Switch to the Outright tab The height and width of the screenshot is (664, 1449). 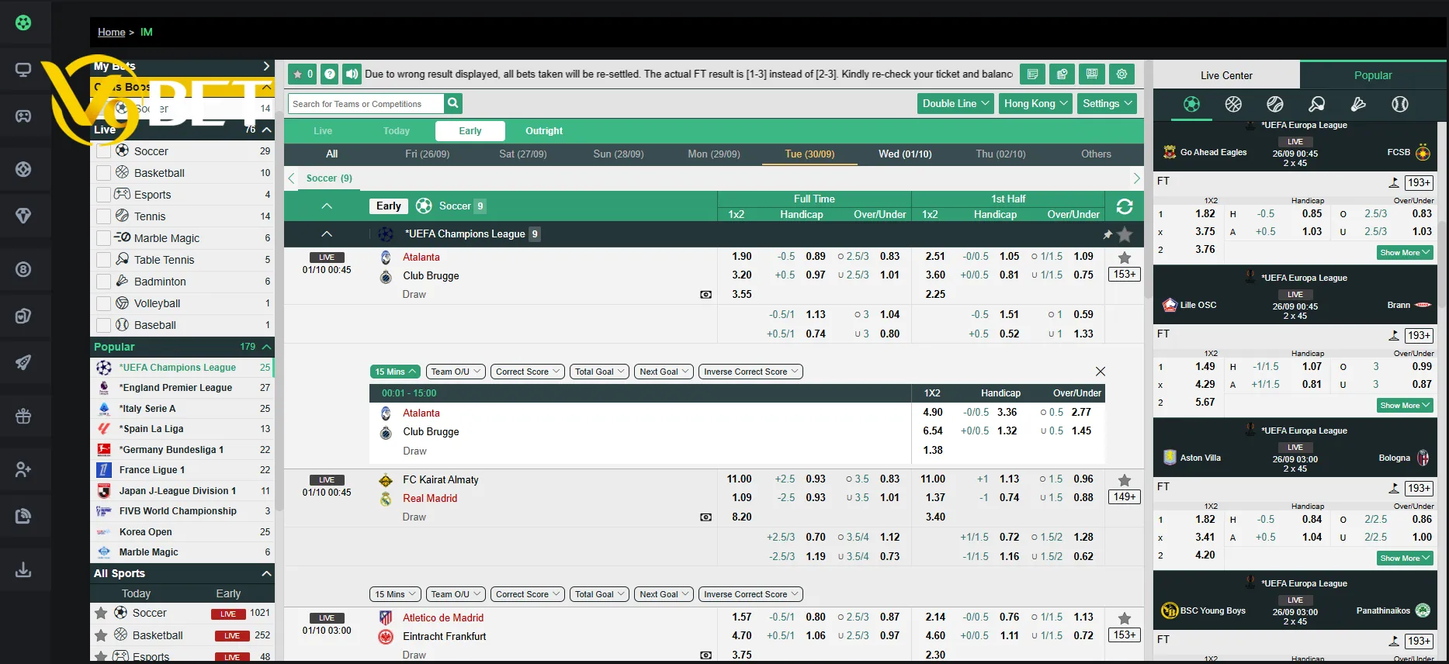click(x=544, y=131)
